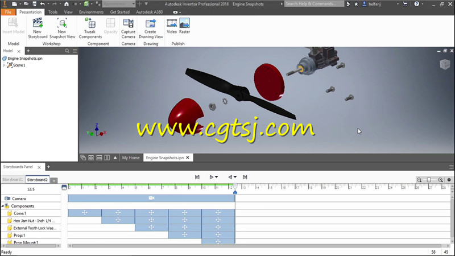Arrange windows horizontally icon below viewport
This screenshot has width=455, height=256.
point(99,158)
